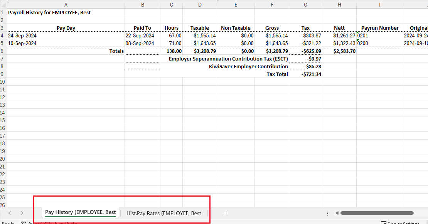Select column G header
Viewport: 428px width, 224px height.
(x=305, y=5)
